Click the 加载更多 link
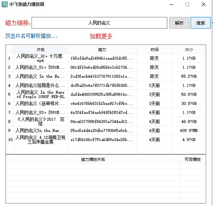 click(101, 37)
